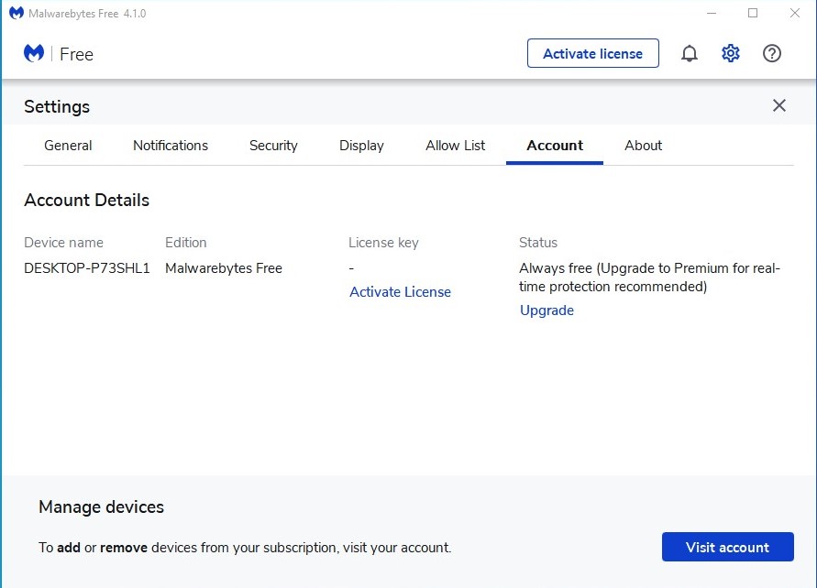Minimize the Malwarebytes window
Image resolution: width=817 pixels, height=588 pixels.
712,13
